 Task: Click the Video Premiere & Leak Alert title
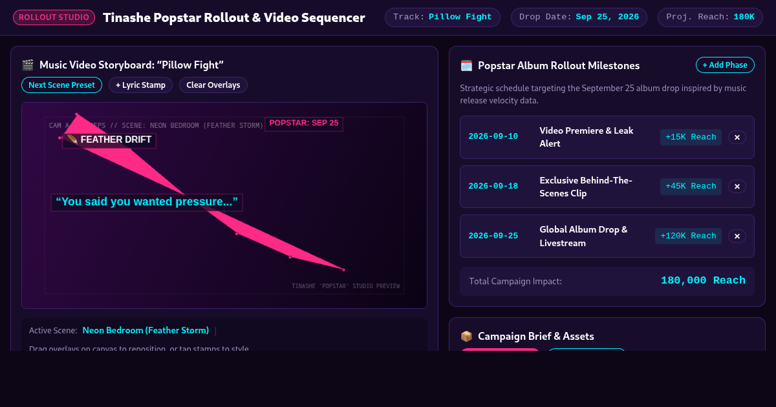click(x=587, y=137)
